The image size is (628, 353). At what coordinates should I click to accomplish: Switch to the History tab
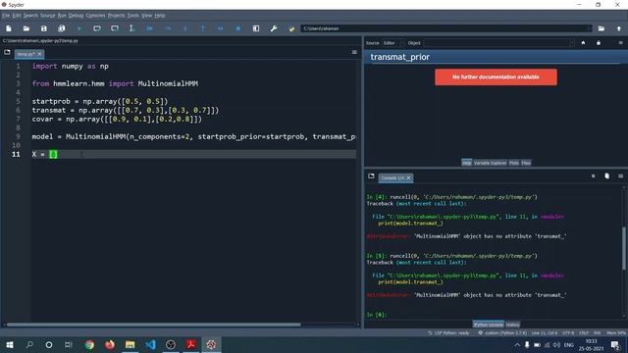[512, 325]
